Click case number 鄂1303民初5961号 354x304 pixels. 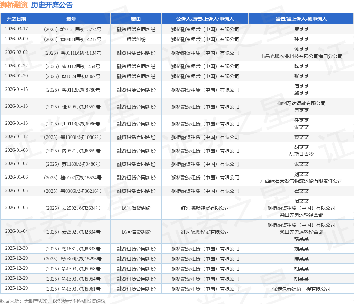[x=73, y=289]
